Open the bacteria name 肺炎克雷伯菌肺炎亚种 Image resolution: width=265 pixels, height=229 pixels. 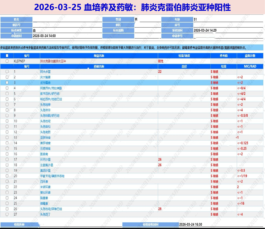click(x=53, y=61)
